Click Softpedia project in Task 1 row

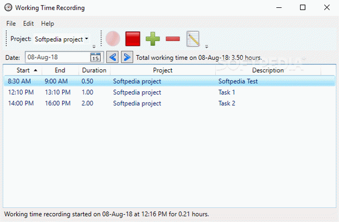tap(137, 92)
